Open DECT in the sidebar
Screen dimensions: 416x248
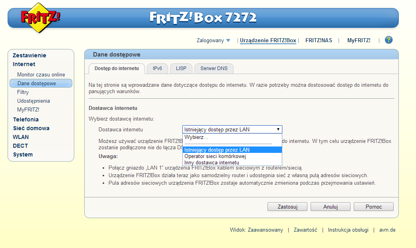coord(20,146)
